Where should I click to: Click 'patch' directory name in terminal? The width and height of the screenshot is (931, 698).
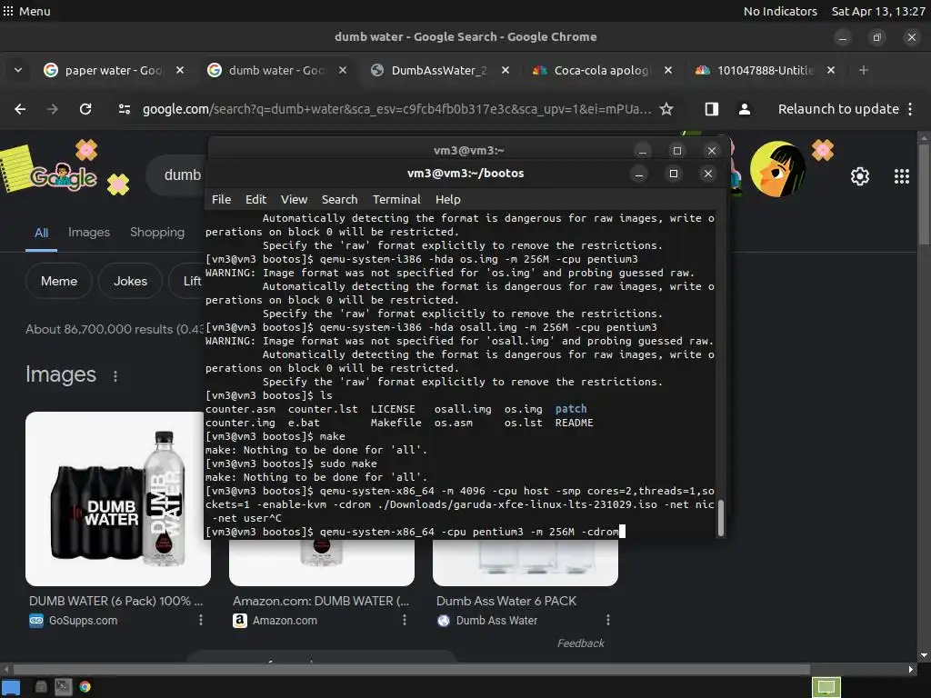571,408
